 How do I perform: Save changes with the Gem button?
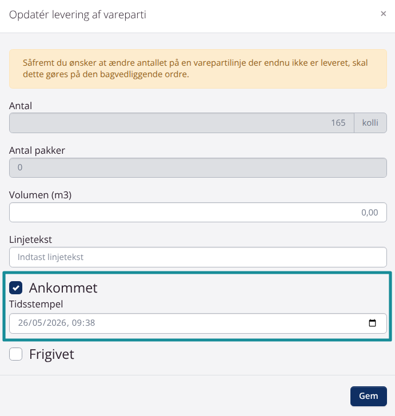(x=369, y=396)
